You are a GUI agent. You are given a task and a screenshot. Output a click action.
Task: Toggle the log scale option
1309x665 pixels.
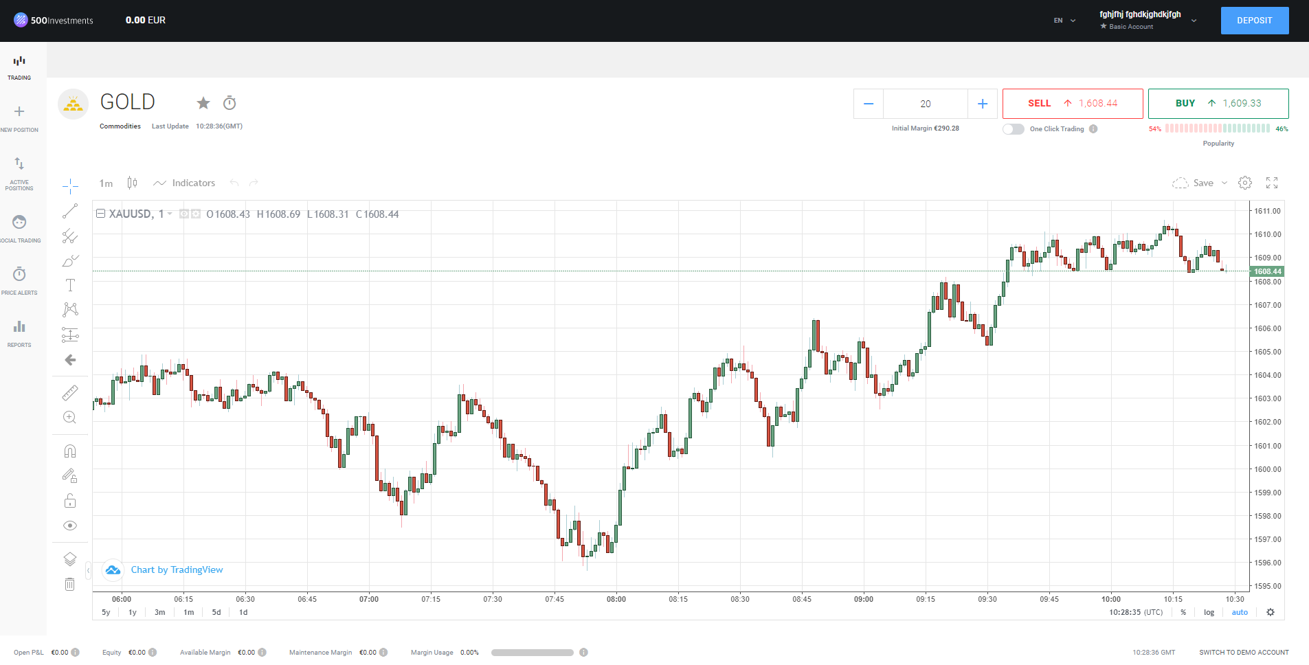tap(1209, 612)
